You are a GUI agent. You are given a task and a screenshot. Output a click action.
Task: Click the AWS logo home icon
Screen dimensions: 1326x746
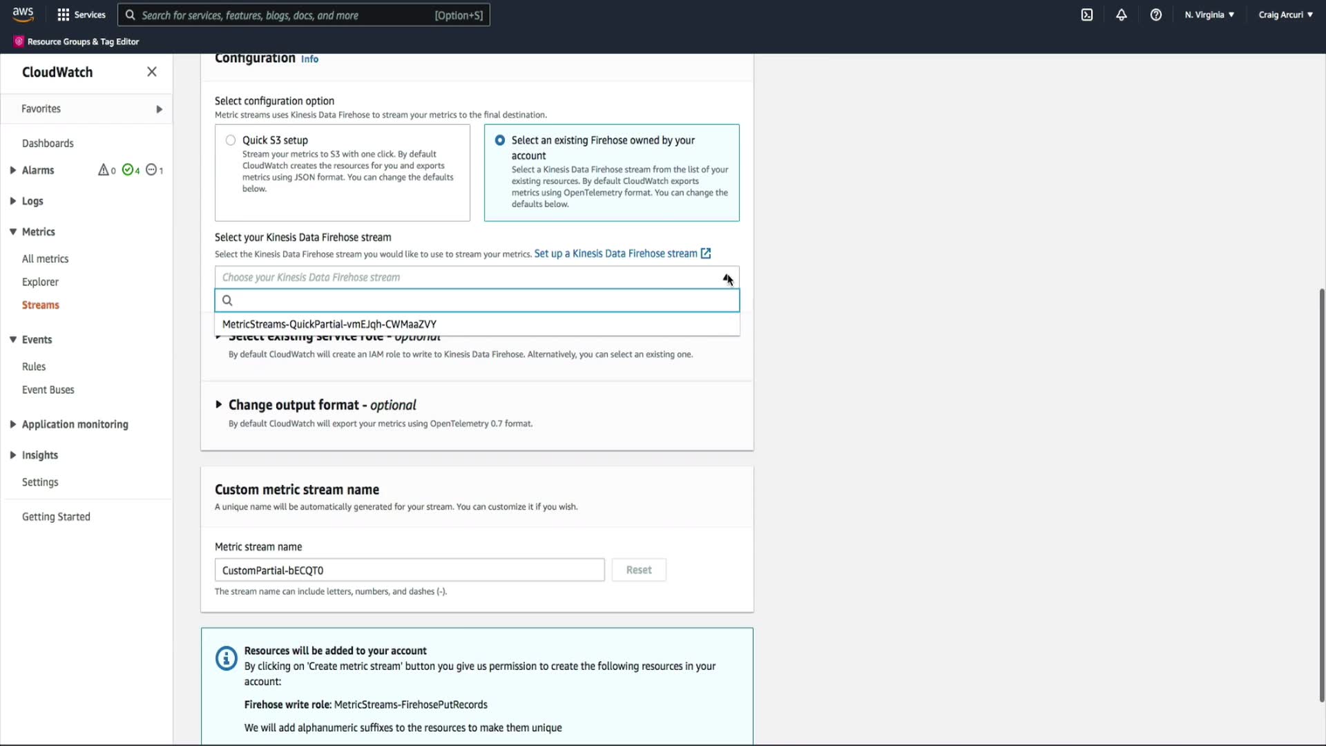pyautogui.click(x=23, y=15)
